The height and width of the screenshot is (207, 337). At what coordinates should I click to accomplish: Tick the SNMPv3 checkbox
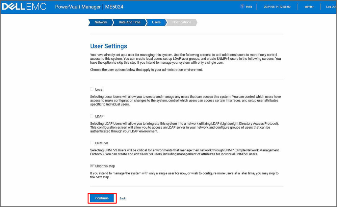click(x=92, y=143)
